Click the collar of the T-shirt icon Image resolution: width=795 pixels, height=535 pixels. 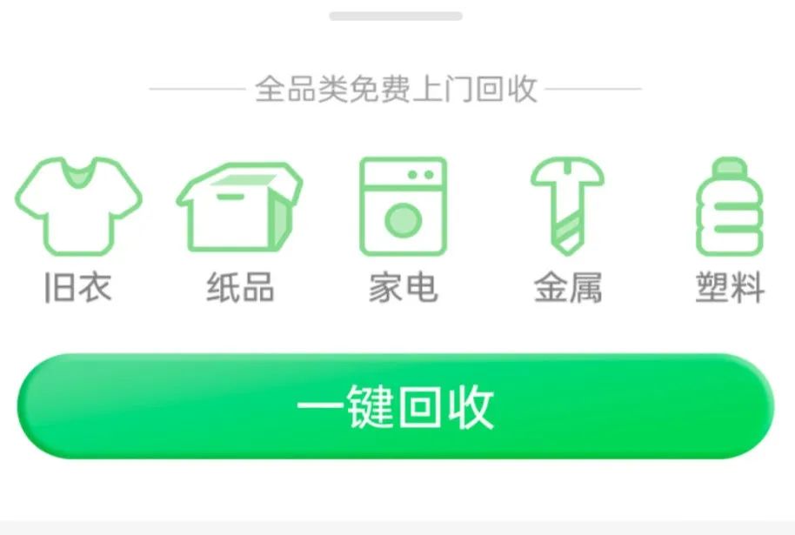coord(78,172)
